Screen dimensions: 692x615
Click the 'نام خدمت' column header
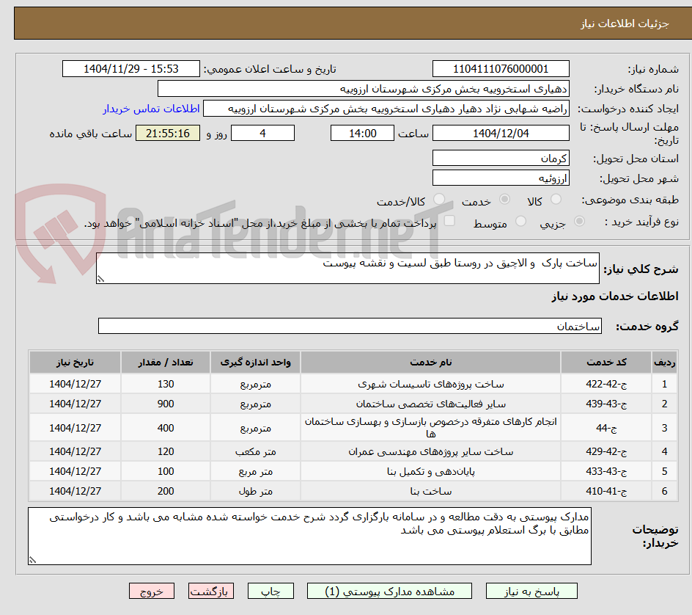pyautogui.click(x=431, y=363)
